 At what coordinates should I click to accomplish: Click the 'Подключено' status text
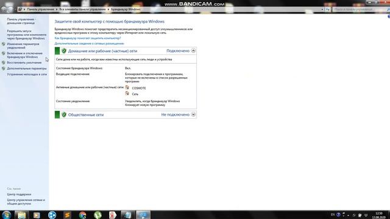click(x=178, y=50)
